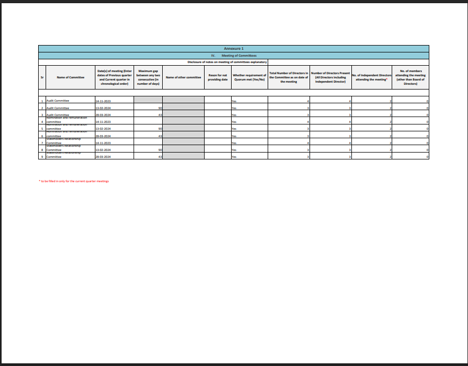Click total directors value '4' in row 1
This screenshot has width=468, height=366.
tap(308, 101)
